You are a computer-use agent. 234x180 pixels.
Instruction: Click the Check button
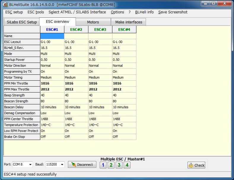pyautogui.click(x=196, y=165)
